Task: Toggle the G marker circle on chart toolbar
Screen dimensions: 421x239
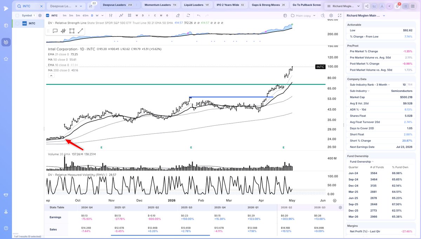Action: click(x=167, y=16)
